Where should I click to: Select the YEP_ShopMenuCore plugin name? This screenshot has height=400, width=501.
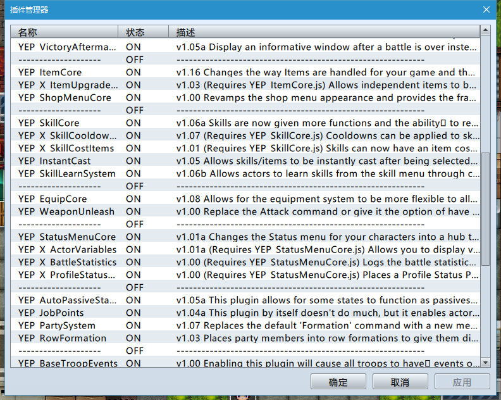(x=65, y=97)
